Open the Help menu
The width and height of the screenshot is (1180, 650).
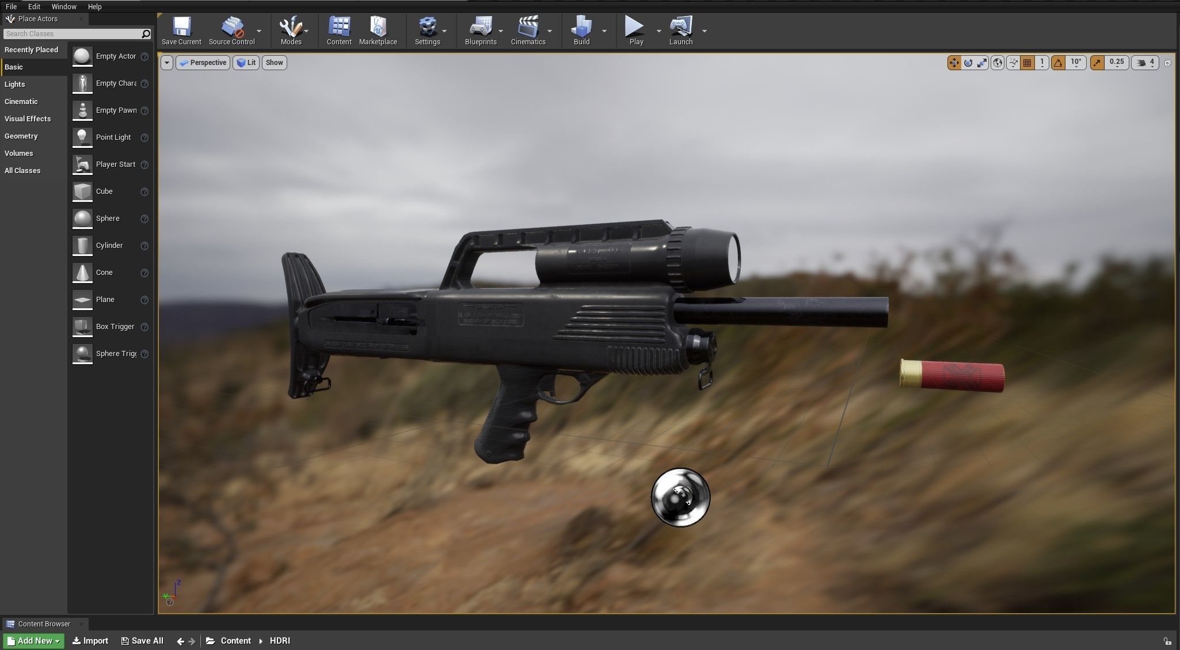coord(94,6)
